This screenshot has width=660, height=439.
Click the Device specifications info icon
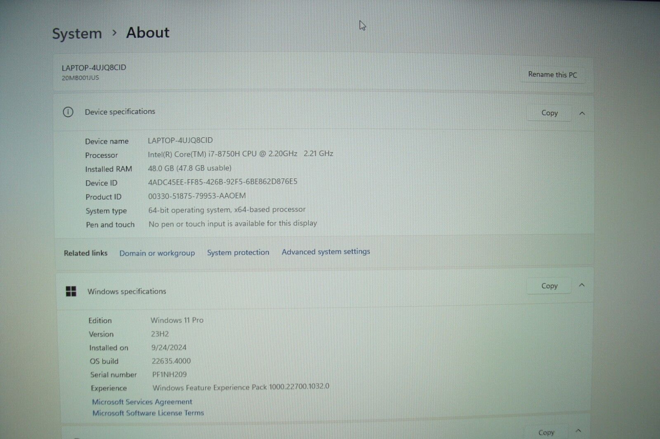pos(68,112)
